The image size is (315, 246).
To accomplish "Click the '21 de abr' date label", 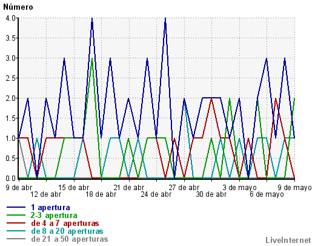I will point(129,188).
